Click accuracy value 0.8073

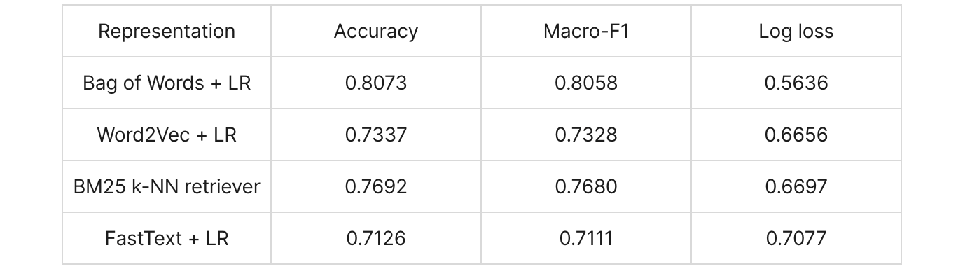[x=376, y=83]
